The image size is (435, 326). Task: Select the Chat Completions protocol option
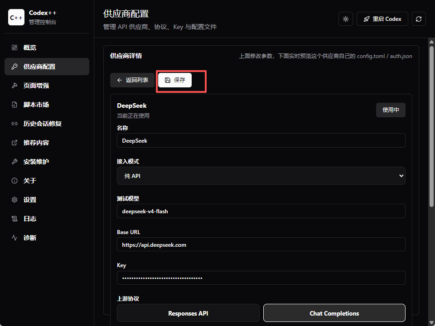click(334, 313)
